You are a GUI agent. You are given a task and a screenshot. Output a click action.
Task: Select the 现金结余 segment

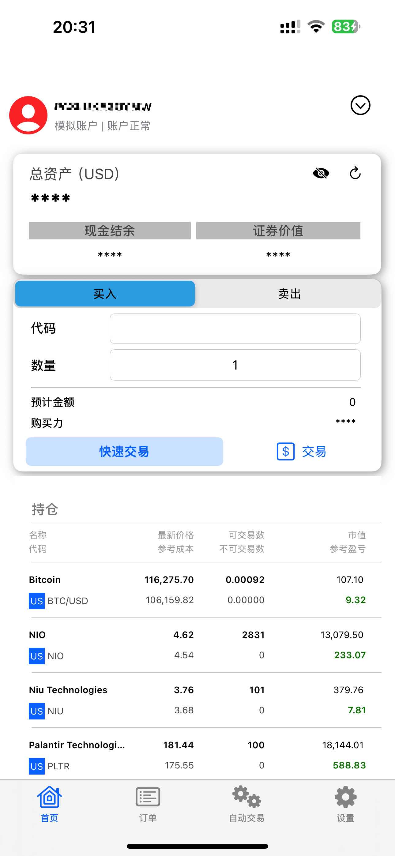click(x=110, y=231)
